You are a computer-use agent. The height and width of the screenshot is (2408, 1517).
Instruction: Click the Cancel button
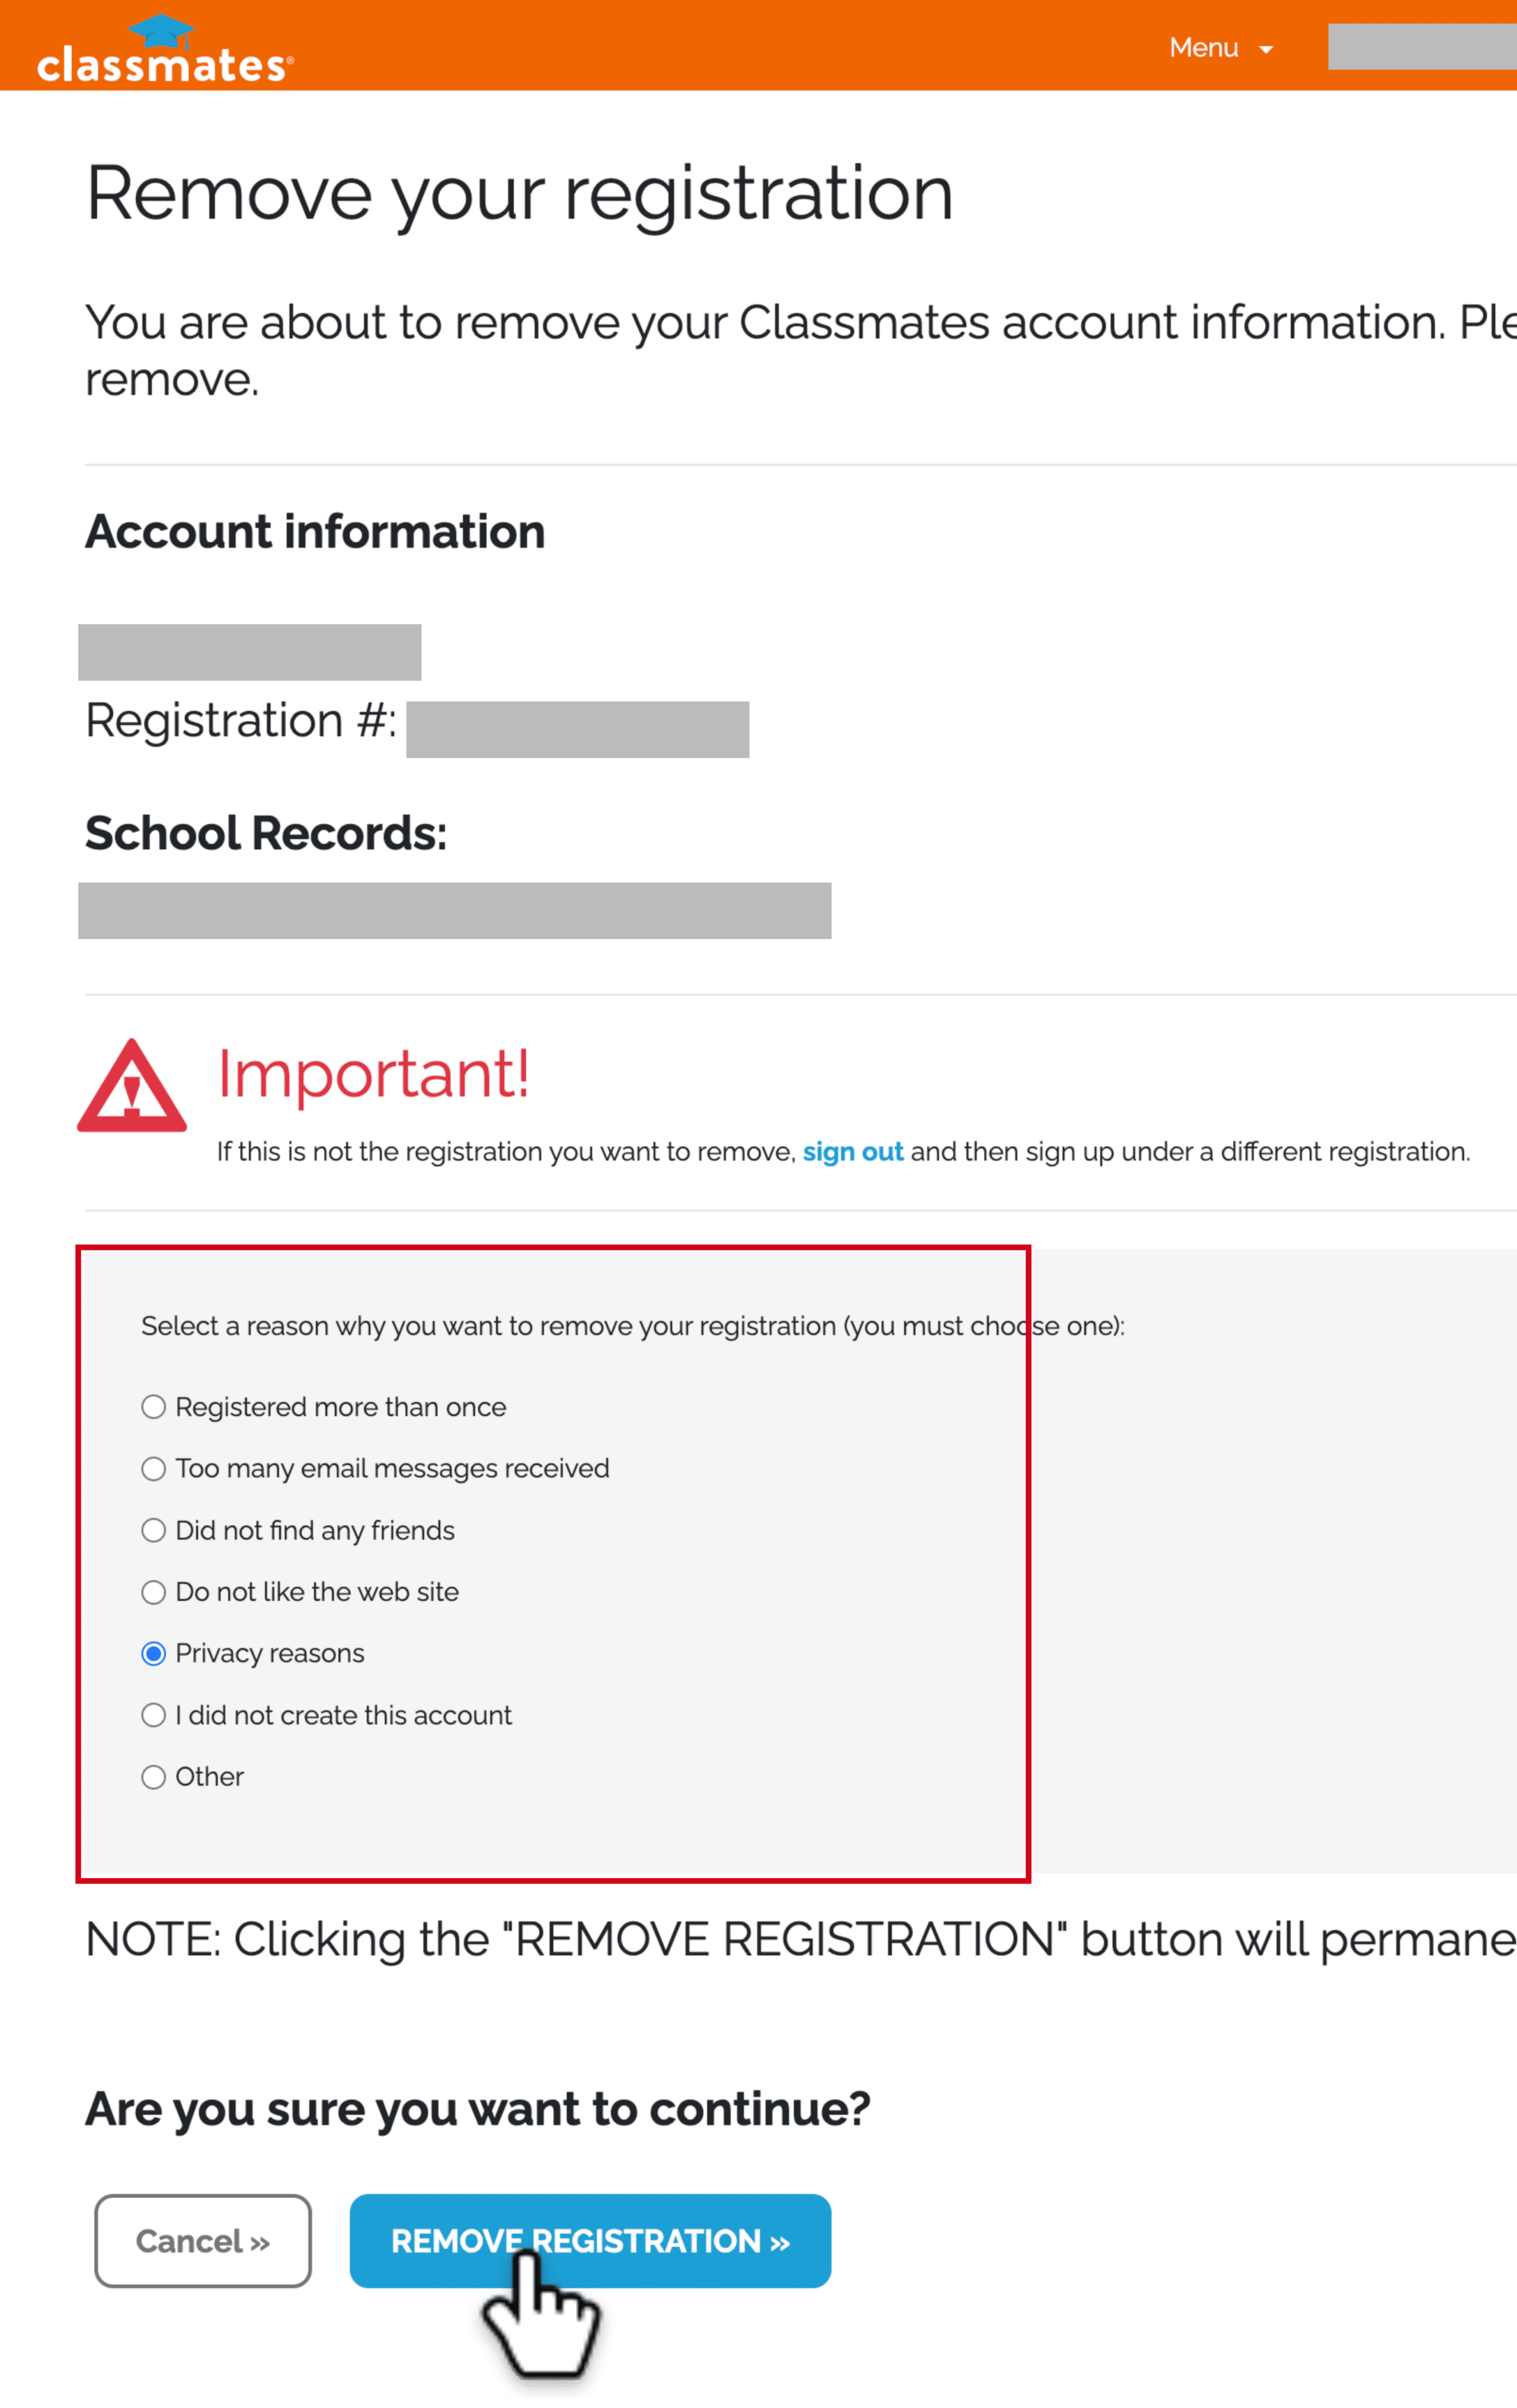[203, 2241]
